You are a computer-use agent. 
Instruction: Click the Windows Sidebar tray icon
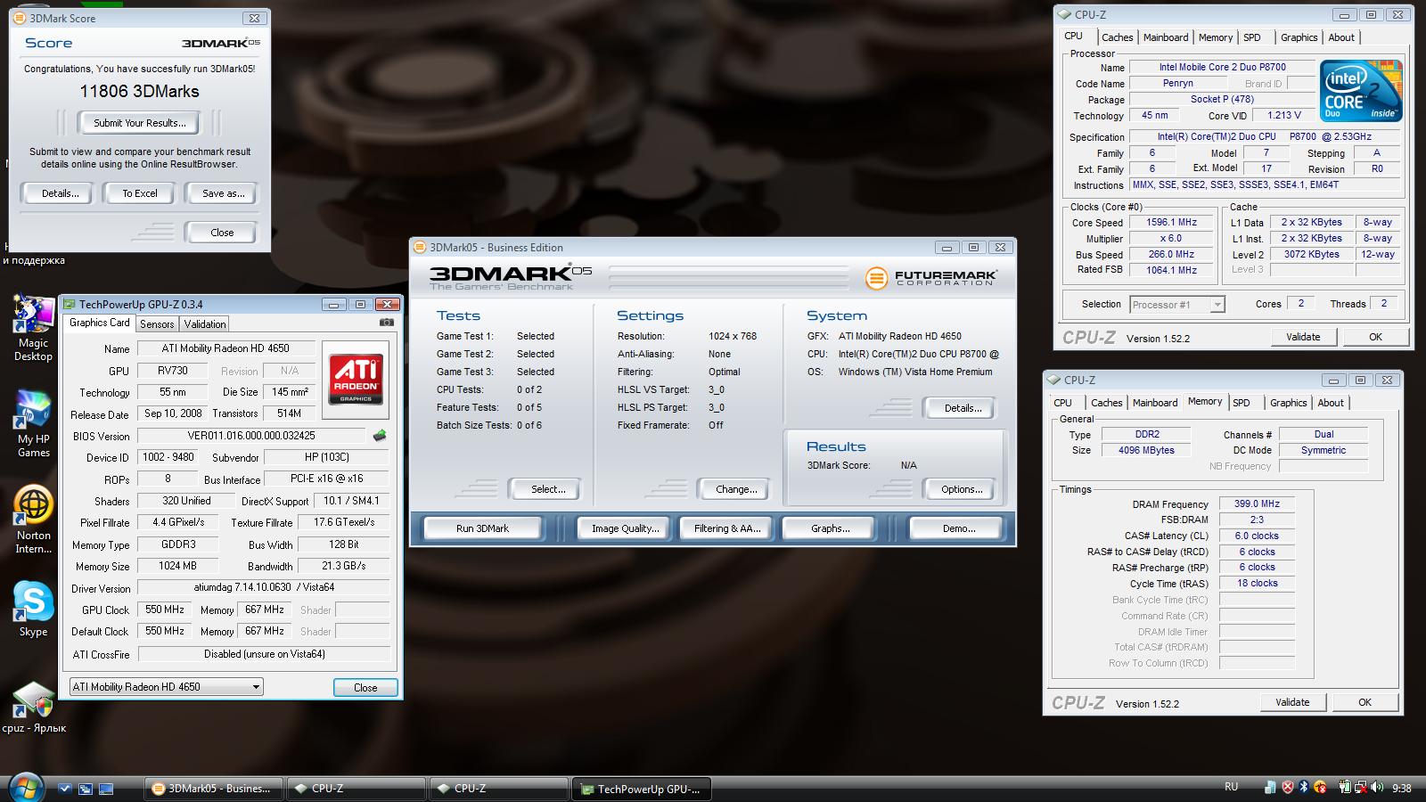point(1270,788)
